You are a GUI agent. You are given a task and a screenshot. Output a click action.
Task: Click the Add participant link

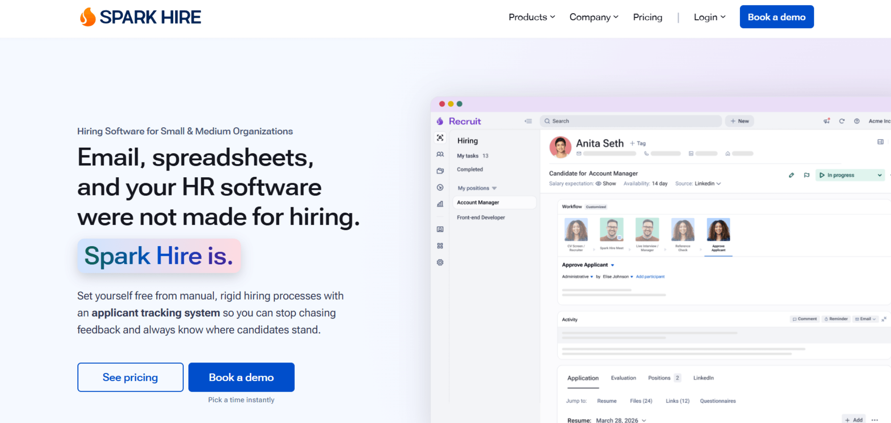tap(650, 277)
